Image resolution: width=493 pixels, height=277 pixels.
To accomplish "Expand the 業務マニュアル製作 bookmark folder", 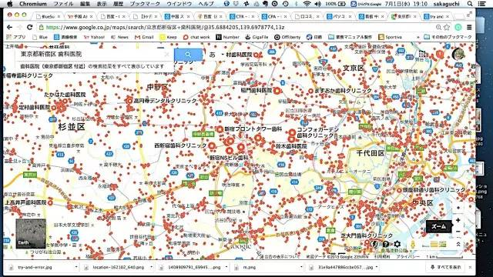I will click(x=350, y=37).
